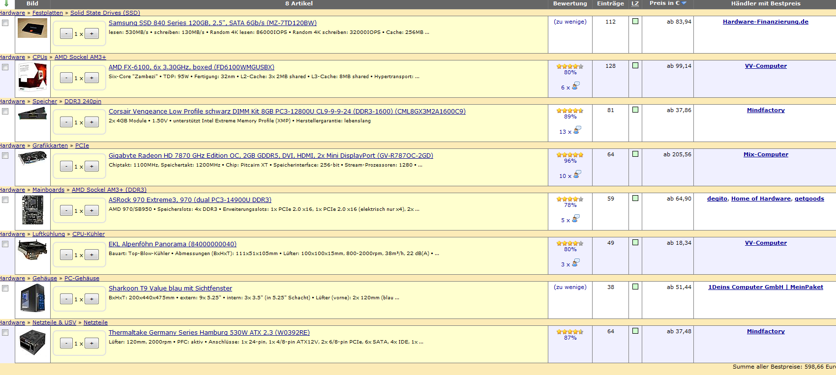Open Thermaltake power supply thumbnail

[32, 342]
